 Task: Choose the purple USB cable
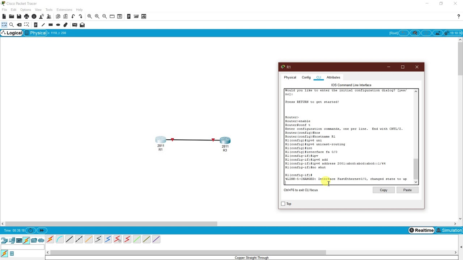(156, 239)
